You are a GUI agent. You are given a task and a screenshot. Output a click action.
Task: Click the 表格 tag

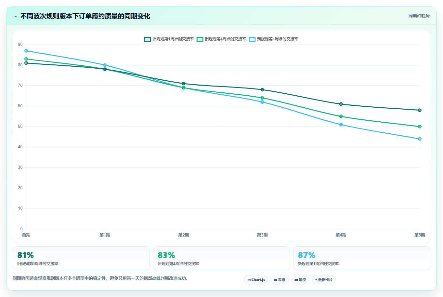(280, 280)
